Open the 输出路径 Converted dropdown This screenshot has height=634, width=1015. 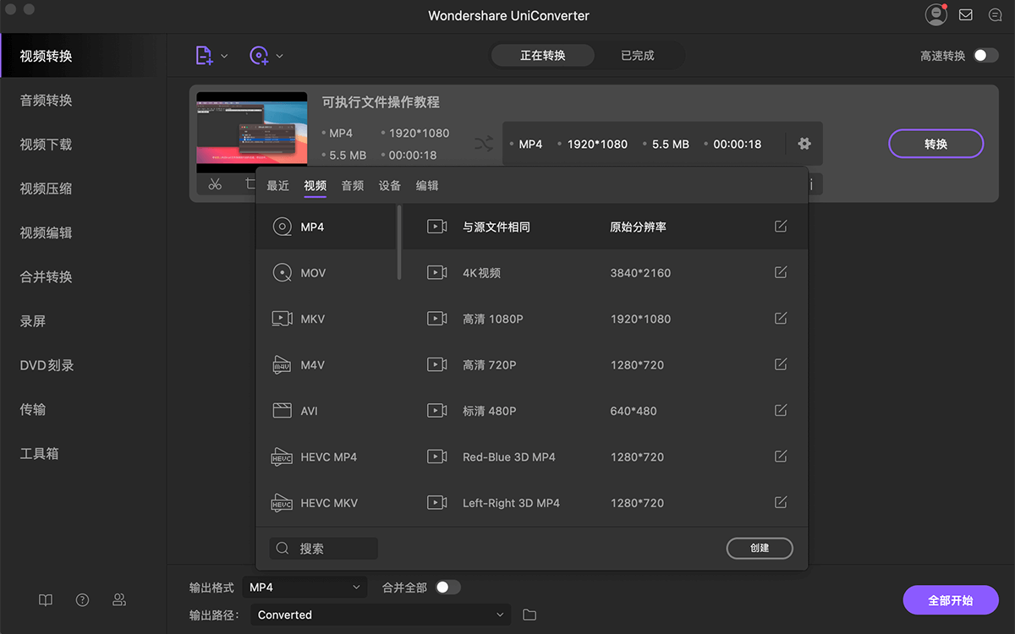(x=381, y=615)
